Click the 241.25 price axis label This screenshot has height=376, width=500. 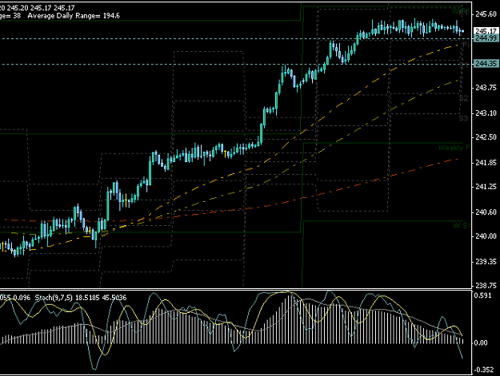(x=486, y=187)
